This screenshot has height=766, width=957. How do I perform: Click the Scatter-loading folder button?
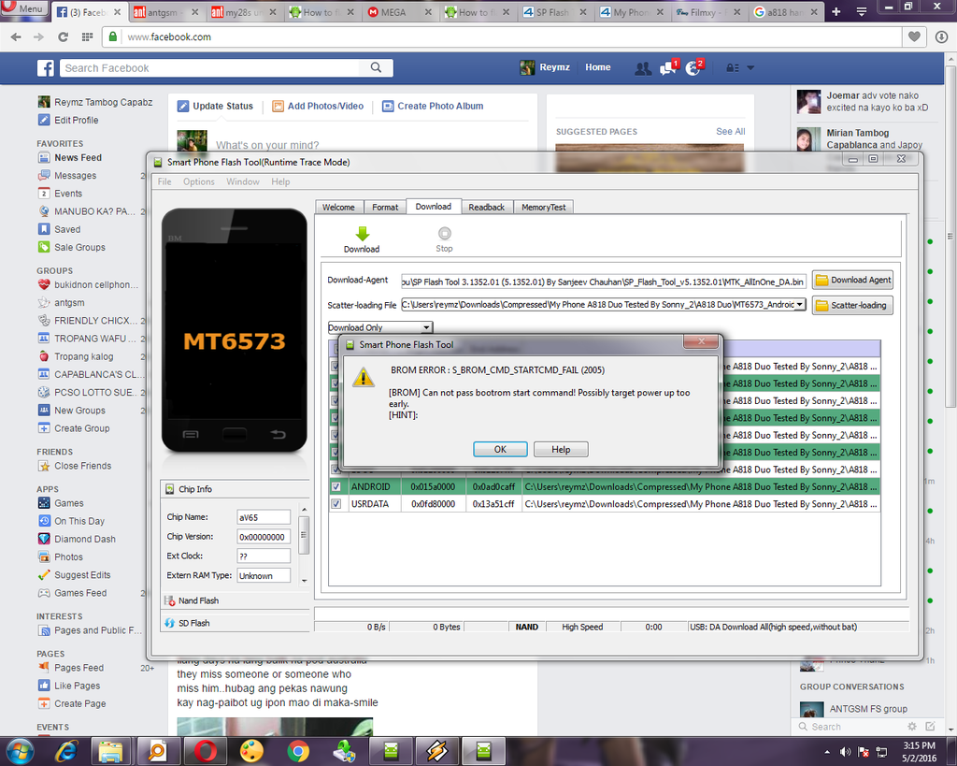coord(852,305)
